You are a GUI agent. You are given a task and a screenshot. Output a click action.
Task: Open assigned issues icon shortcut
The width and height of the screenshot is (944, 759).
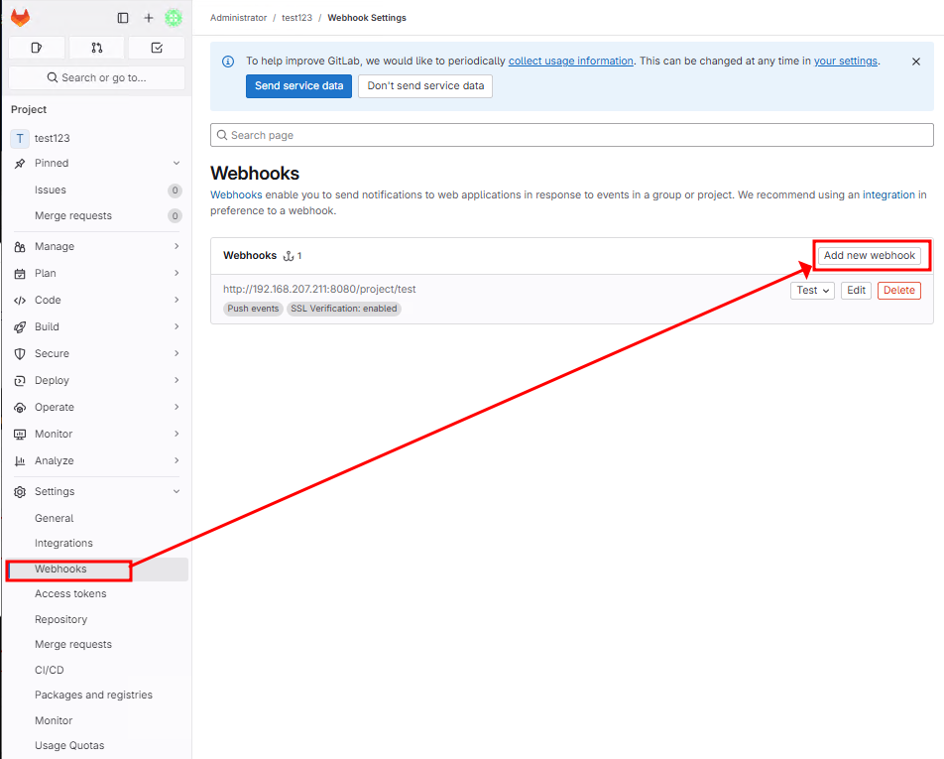[37, 48]
